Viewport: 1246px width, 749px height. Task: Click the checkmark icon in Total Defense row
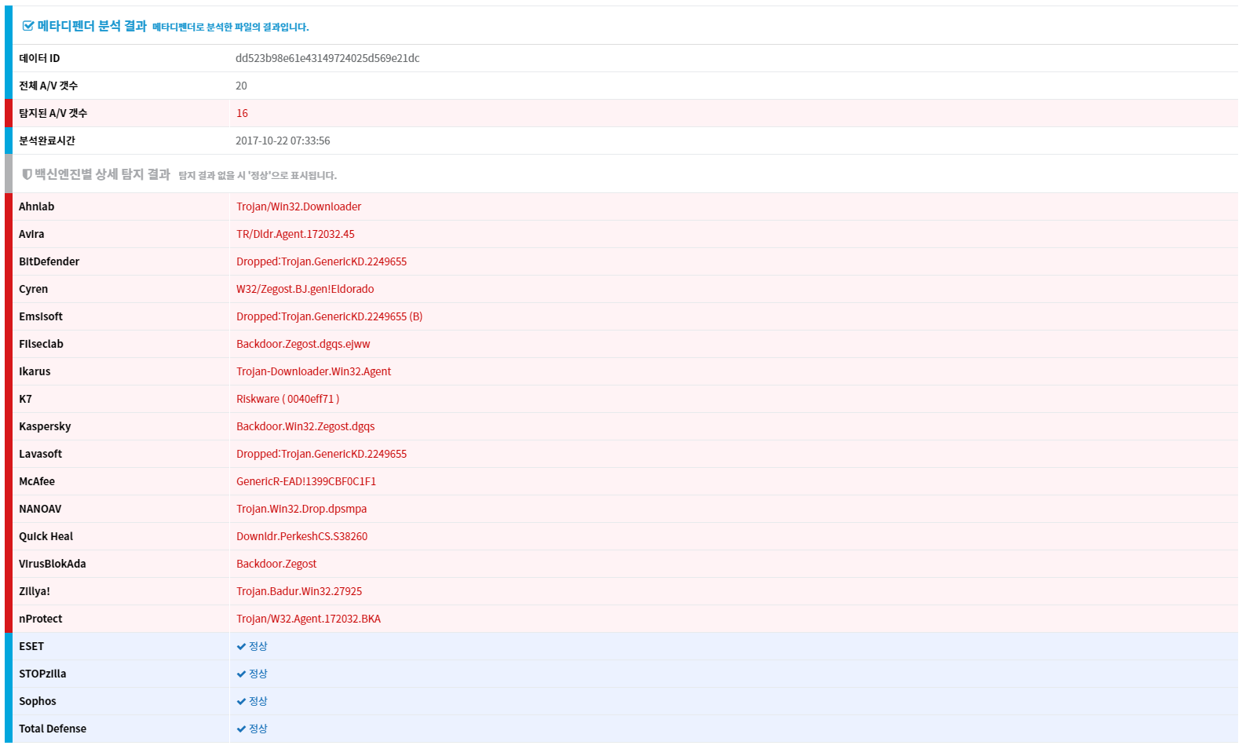[241, 729]
